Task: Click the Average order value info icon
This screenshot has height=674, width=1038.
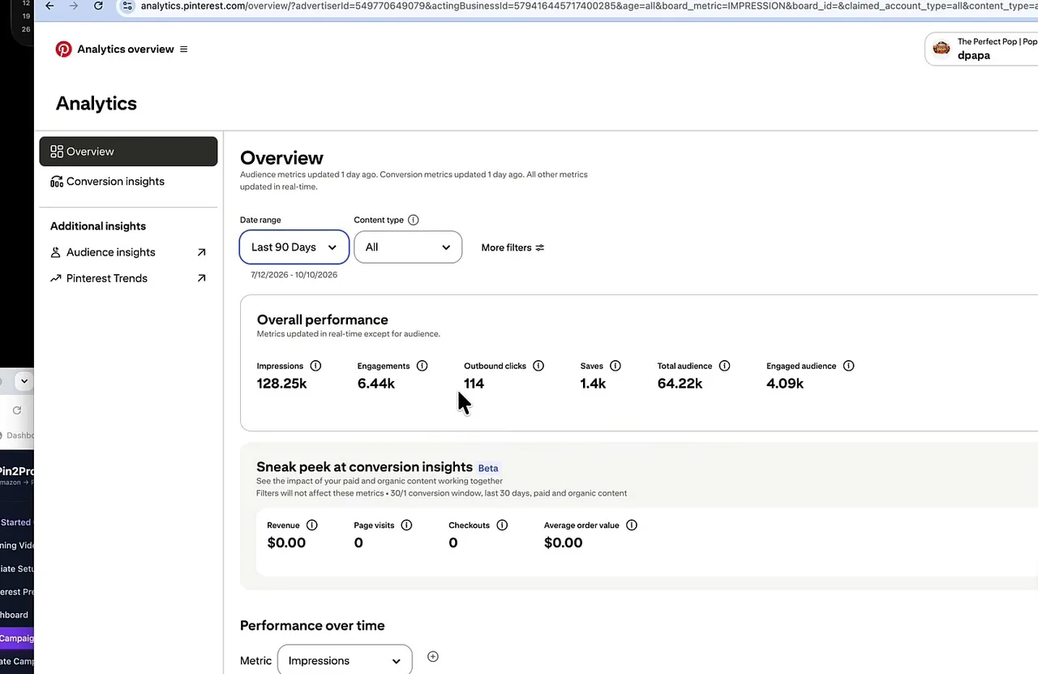Action: click(x=632, y=526)
